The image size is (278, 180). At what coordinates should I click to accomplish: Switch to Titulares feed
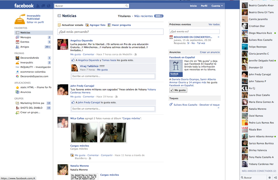point(124,16)
